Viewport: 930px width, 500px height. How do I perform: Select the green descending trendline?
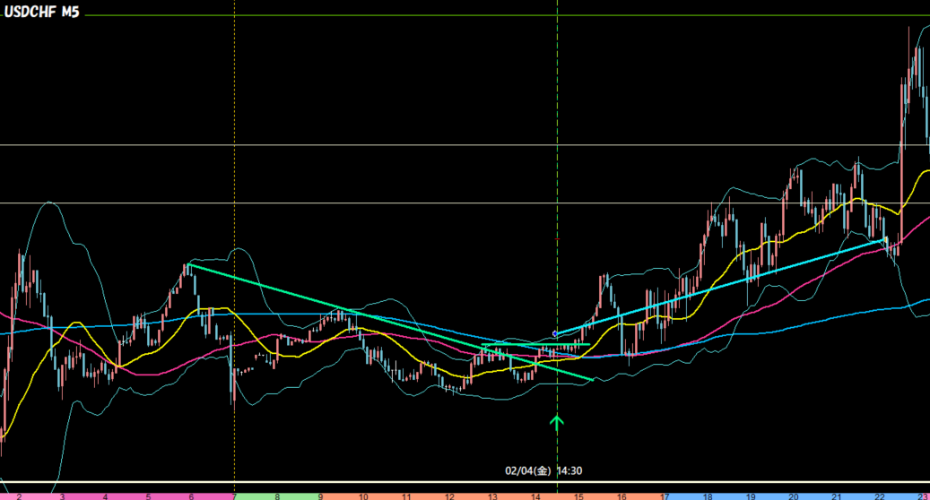[x=390, y=322]
